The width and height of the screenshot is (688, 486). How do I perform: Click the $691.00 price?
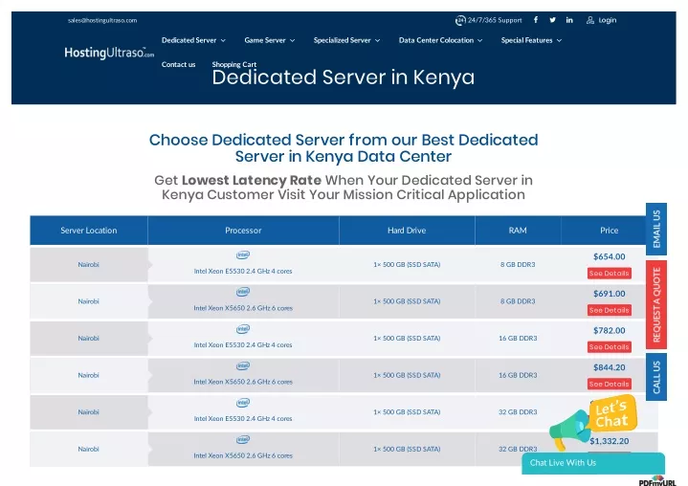tap(609, 294)
